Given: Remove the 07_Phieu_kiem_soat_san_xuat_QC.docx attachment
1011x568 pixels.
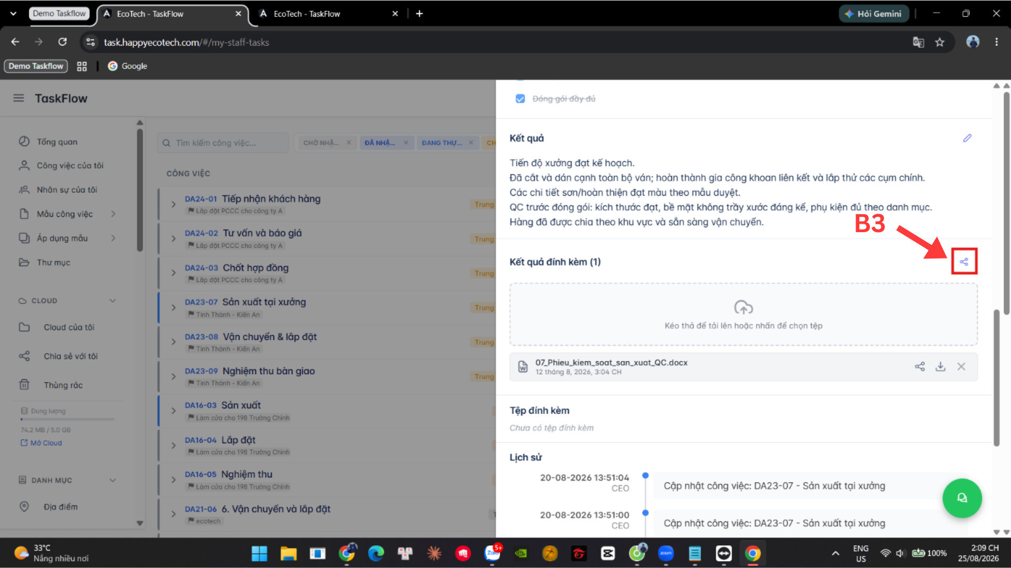Looking at the screenshot, I should click(961, 366).
